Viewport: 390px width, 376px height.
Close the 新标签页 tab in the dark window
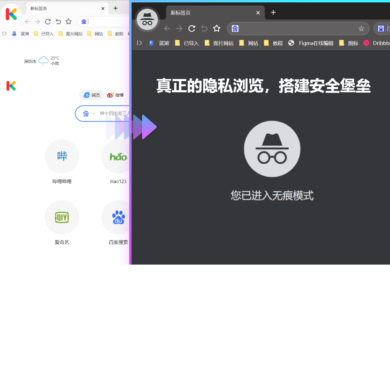click(x=258, y=13)
